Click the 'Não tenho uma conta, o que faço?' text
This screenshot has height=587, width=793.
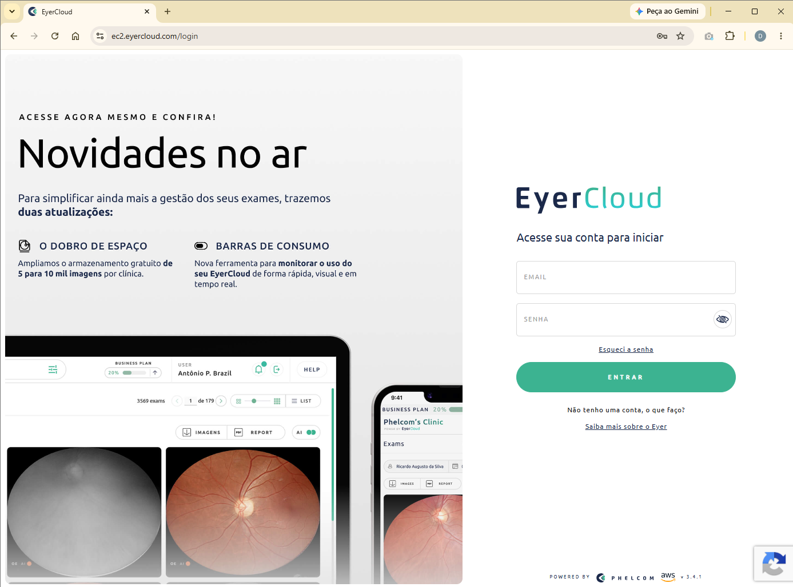(x=625, y=410)
